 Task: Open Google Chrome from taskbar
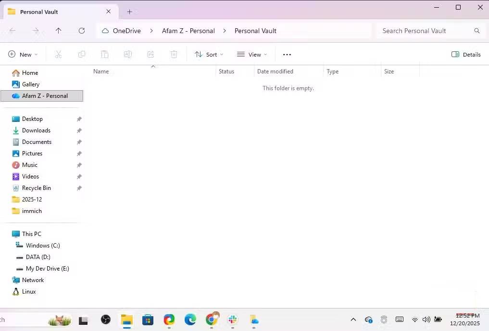212,319
